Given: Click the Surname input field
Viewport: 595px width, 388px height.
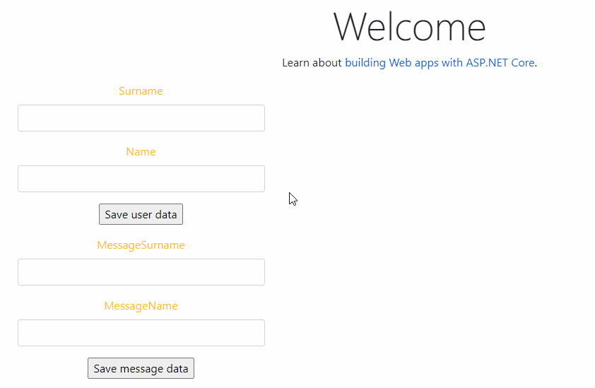Looking at the screenshot, I should click(x=141, y=118).
